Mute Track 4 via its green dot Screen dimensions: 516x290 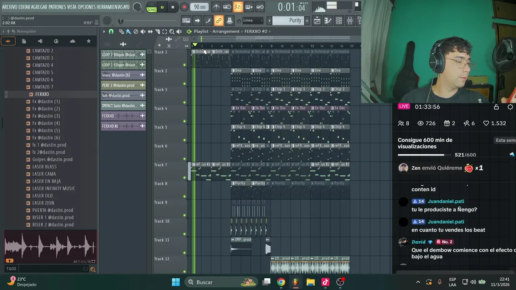(185, 121)
